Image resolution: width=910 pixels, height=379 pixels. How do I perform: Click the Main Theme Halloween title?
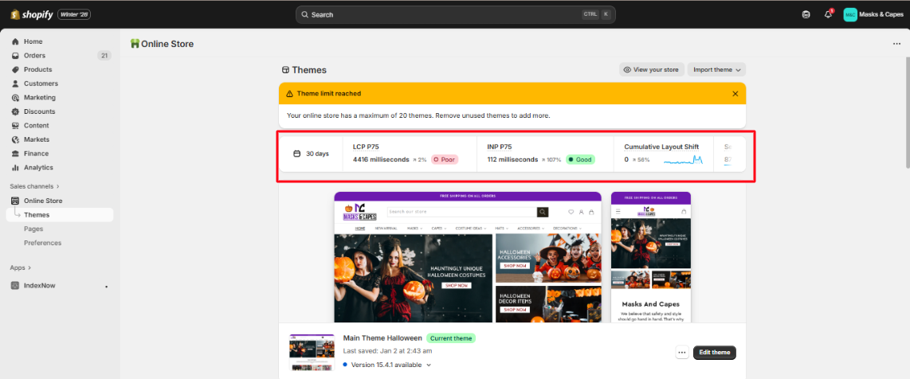(382, 338)
